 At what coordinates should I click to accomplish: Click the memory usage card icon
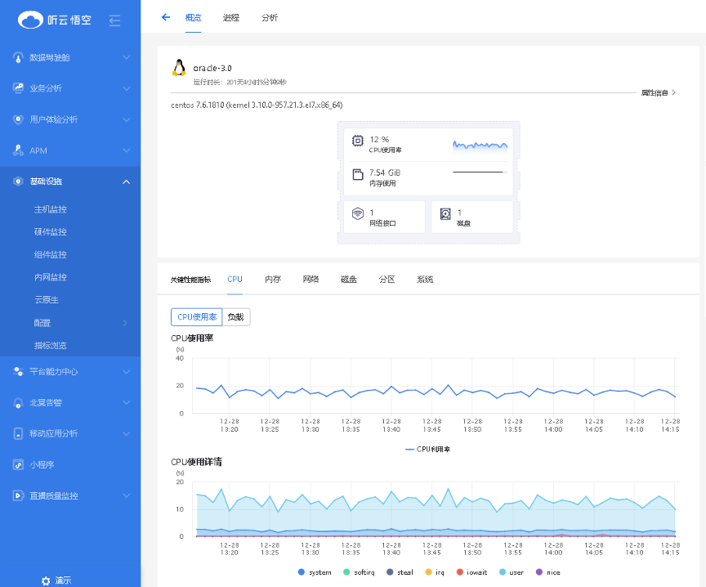[x=357, y=174]
